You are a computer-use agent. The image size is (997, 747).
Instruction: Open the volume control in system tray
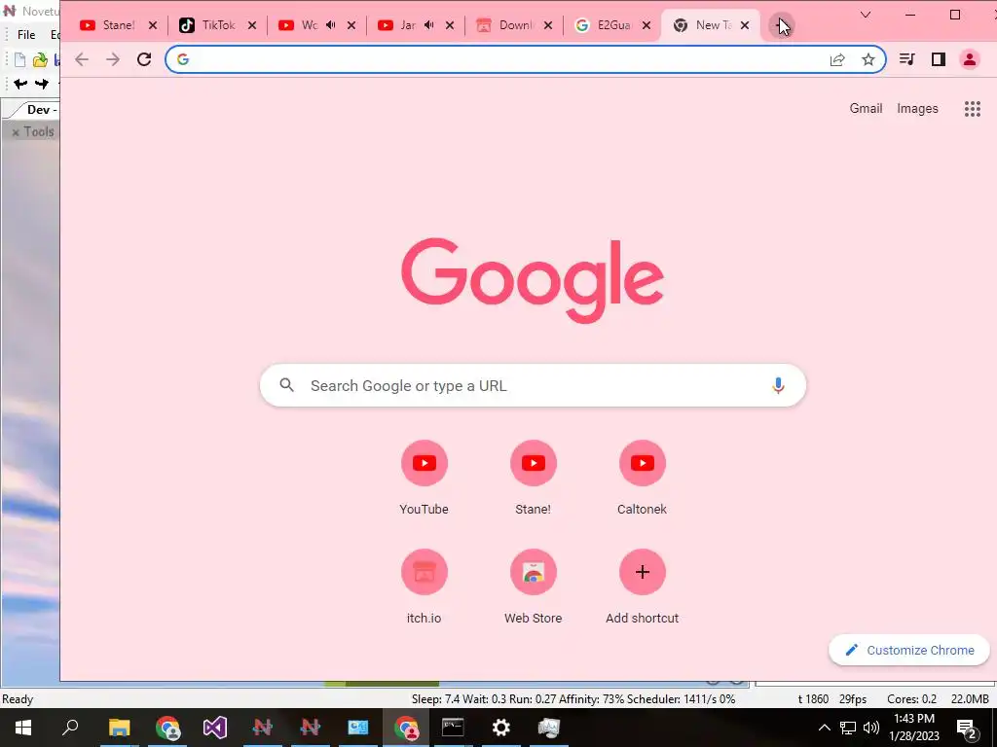tap(871, 728)
